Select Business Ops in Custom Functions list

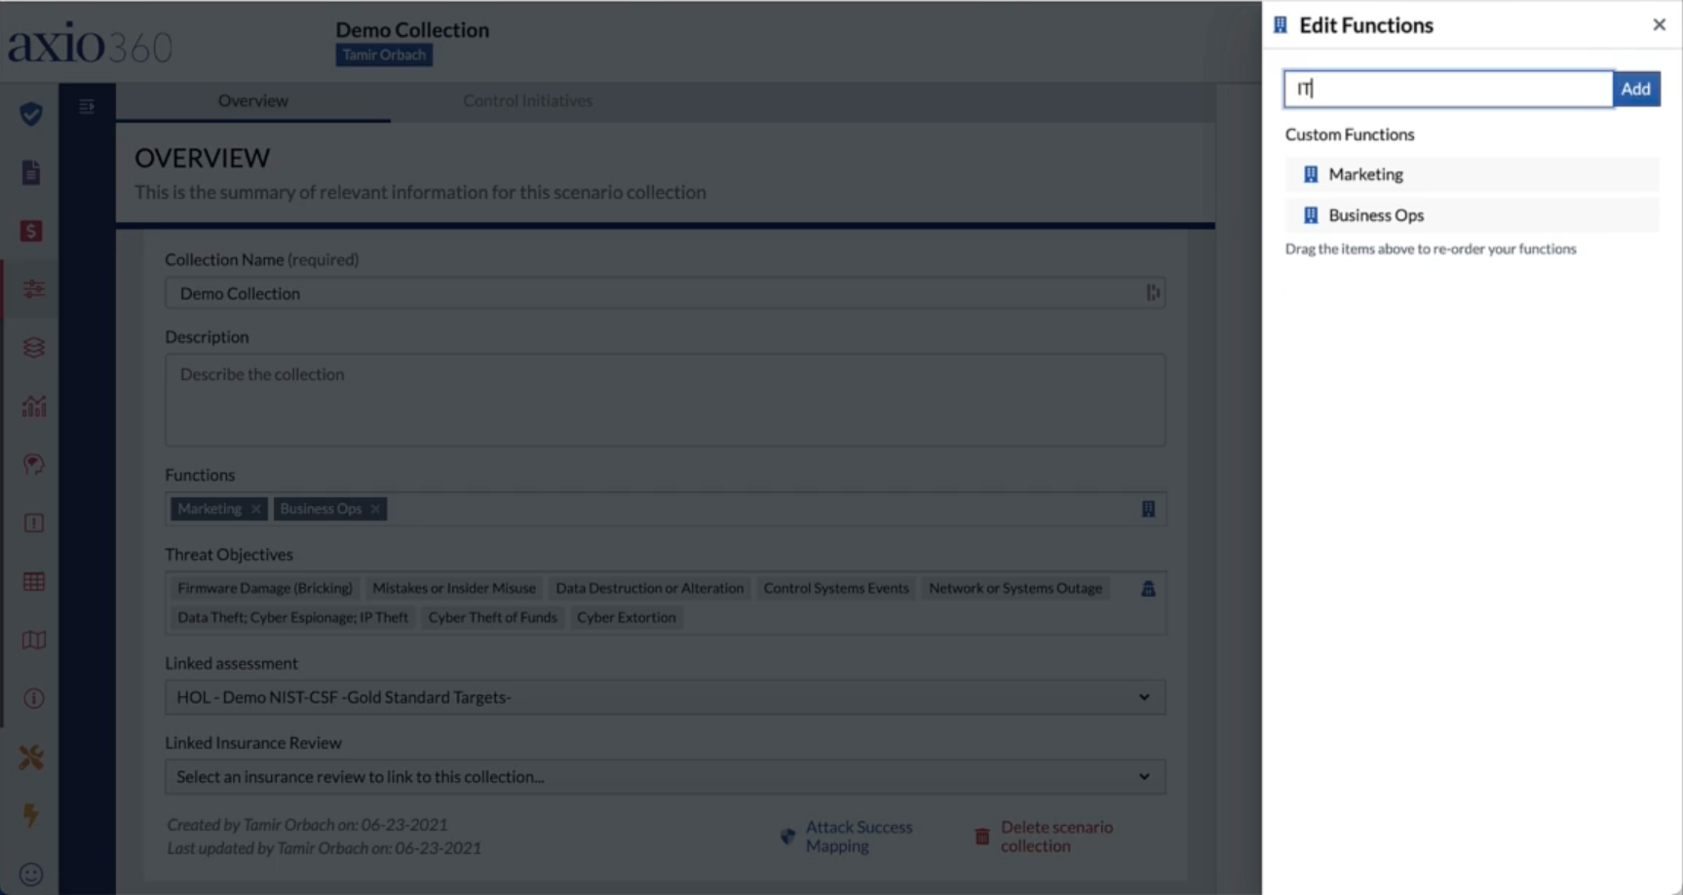(x=1472, y=215)
